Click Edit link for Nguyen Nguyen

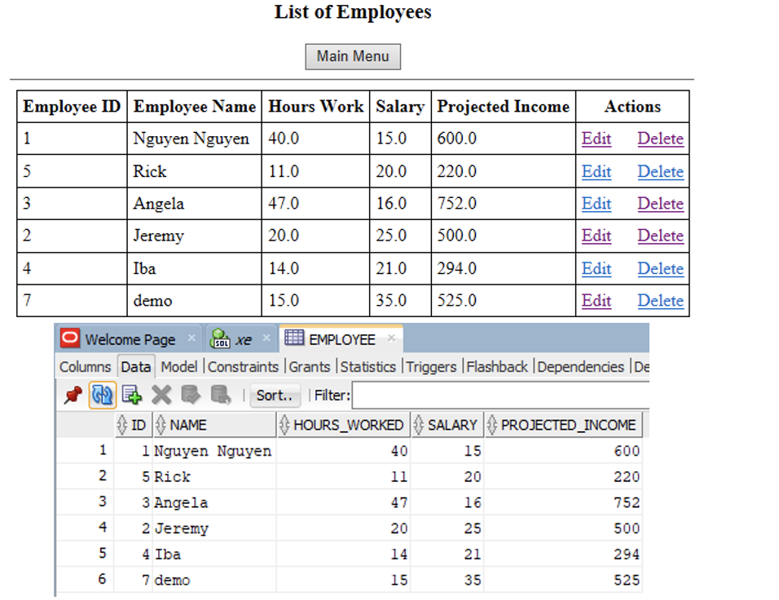[596, 139]
